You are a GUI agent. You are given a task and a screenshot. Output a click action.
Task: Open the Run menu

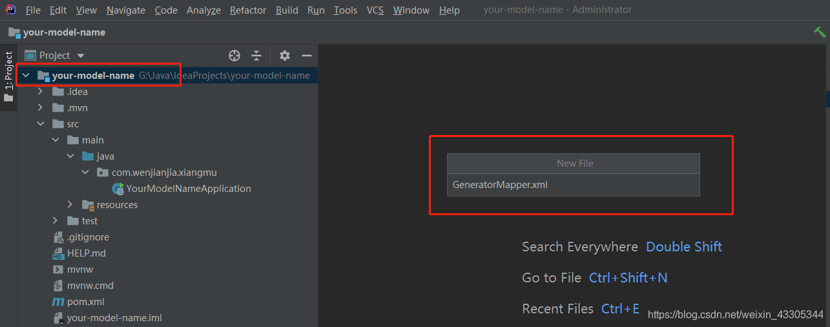pyautogui.click(x=316, y=10)
